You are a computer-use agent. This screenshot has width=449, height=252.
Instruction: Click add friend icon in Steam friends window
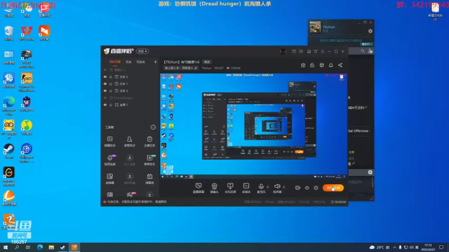[x=370, y=51]
